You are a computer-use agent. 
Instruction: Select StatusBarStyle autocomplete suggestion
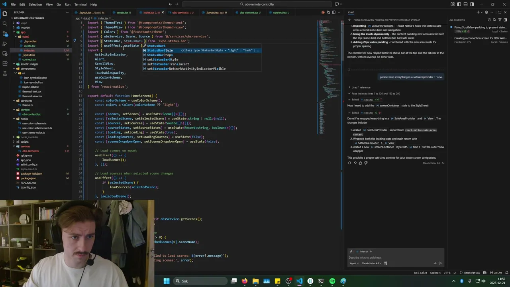coord(202,50)
